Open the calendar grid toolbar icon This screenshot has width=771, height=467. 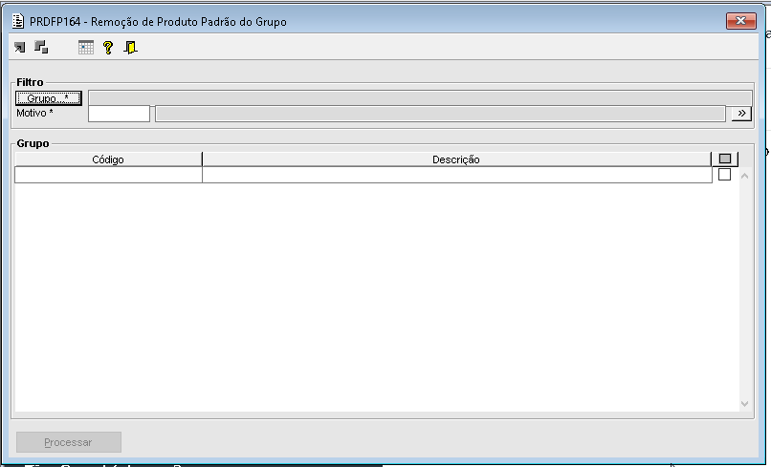tap(85, 47)
